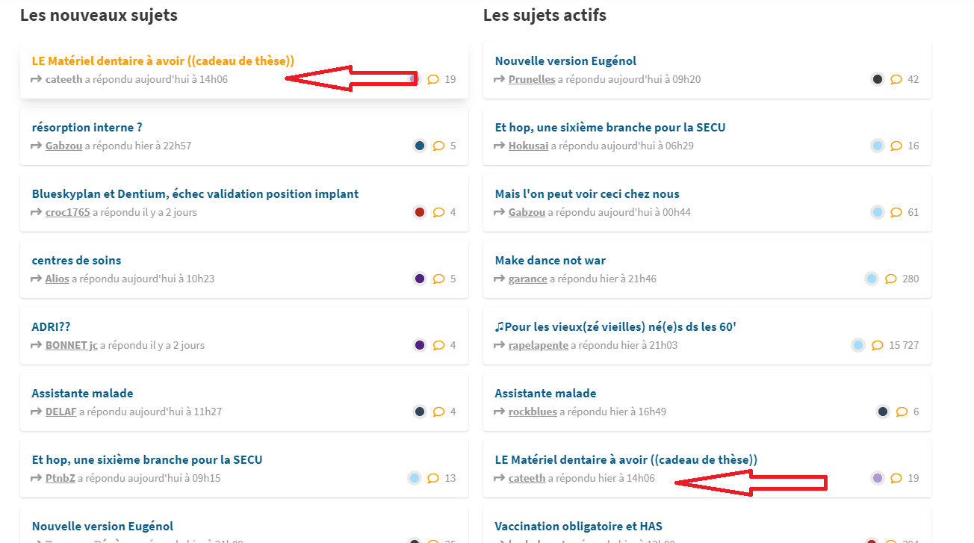The image size is (974, 543).
Task: Click the red avatar on the Blueskyplan topic
Action: pyautogui.click(x=419, y=212)
